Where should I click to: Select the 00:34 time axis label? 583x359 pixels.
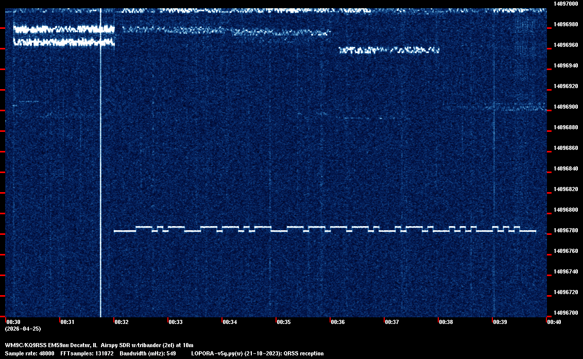click(230, 322)
